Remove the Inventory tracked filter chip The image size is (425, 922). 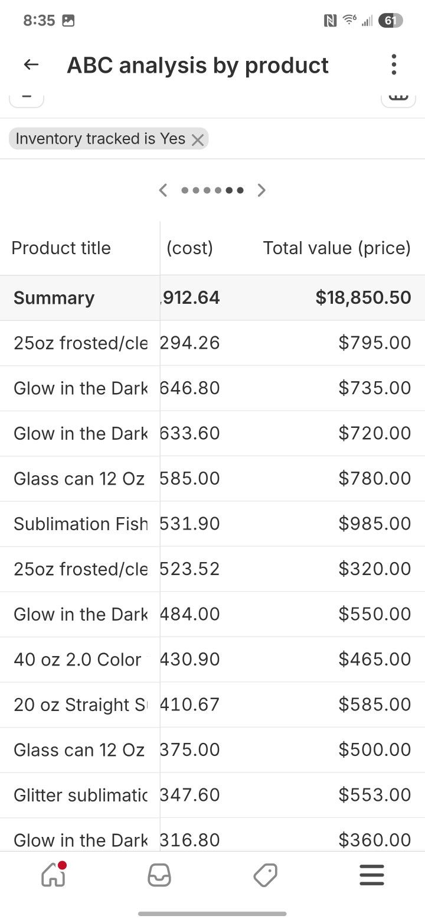(198, 139)
